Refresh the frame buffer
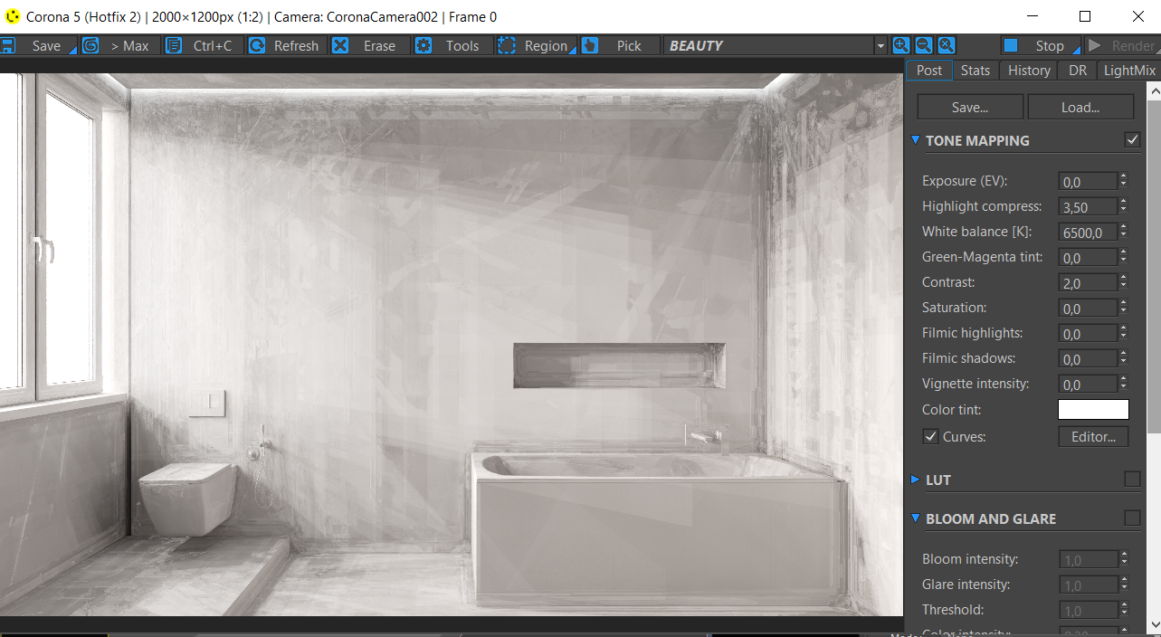1161x637 pixels. tap(287, 45)
